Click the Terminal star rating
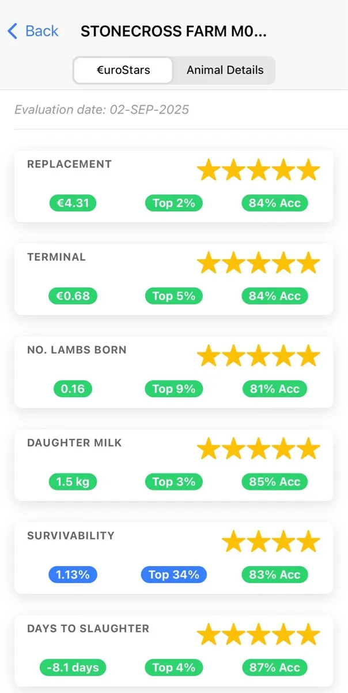Screen dimensions: 348x693 pyautogui.click(x=258, y=263)
